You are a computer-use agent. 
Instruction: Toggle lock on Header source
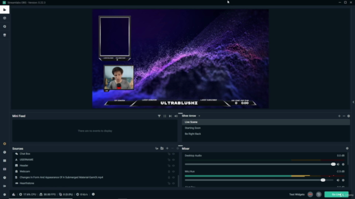(169, 166)
